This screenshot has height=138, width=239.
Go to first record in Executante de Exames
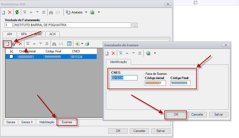point(121,53)
